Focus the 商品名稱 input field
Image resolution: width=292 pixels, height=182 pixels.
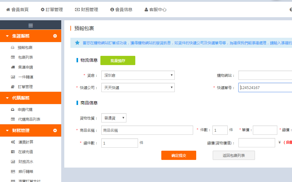point(147,130)
